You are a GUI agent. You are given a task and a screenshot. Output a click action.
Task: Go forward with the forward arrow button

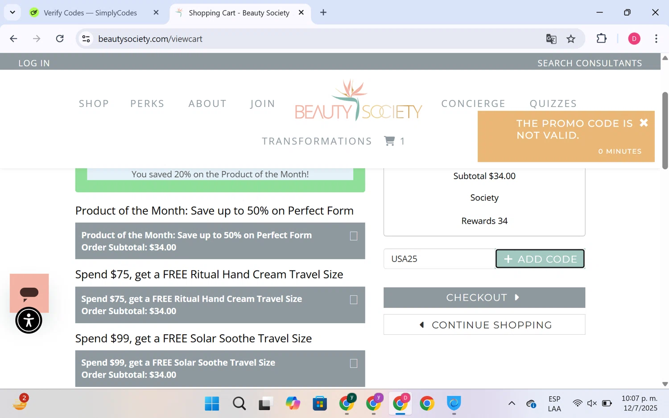coord(37,39)
